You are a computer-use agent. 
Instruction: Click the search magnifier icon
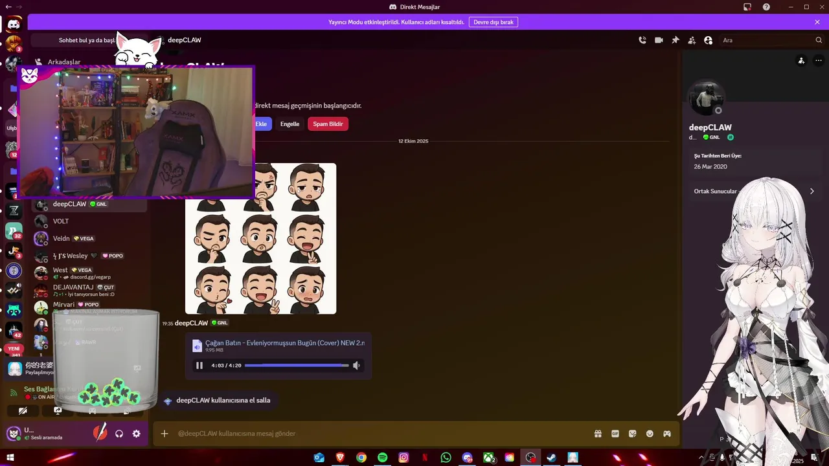pos(819,40)
